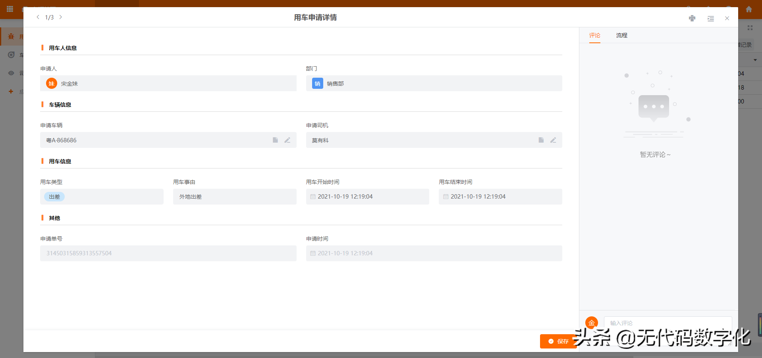Click the 暂无评论~ placeholder text
Viewport: 762px width, 358px height.
[655, 155]
